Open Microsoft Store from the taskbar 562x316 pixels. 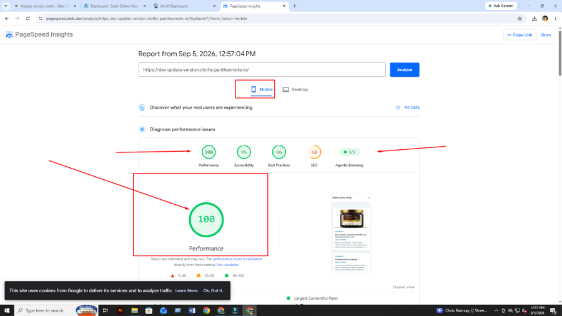point(149,310)
